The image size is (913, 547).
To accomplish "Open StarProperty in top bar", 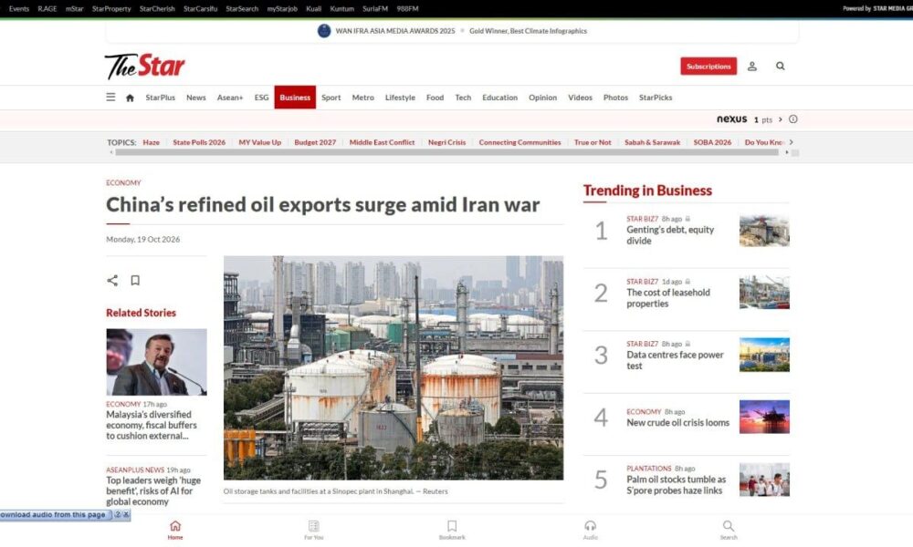I will (x=111, y=9).
